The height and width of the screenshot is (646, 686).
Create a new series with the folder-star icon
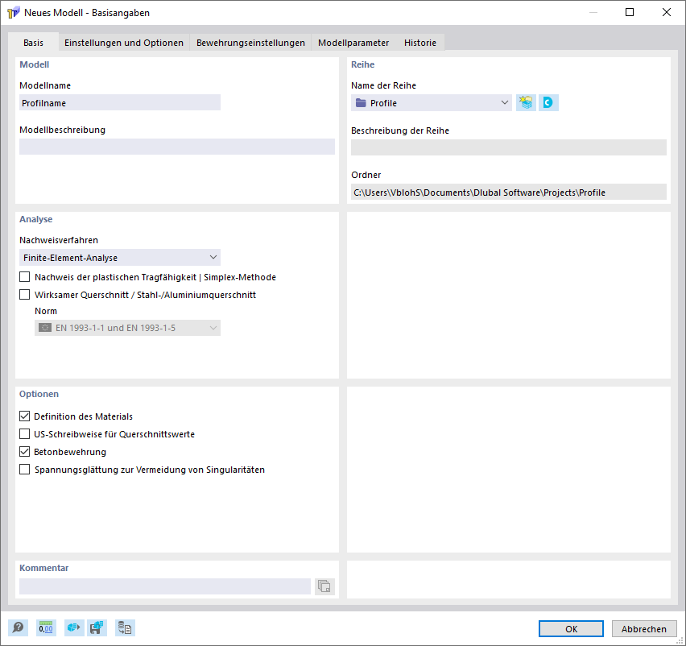(525, 102)
